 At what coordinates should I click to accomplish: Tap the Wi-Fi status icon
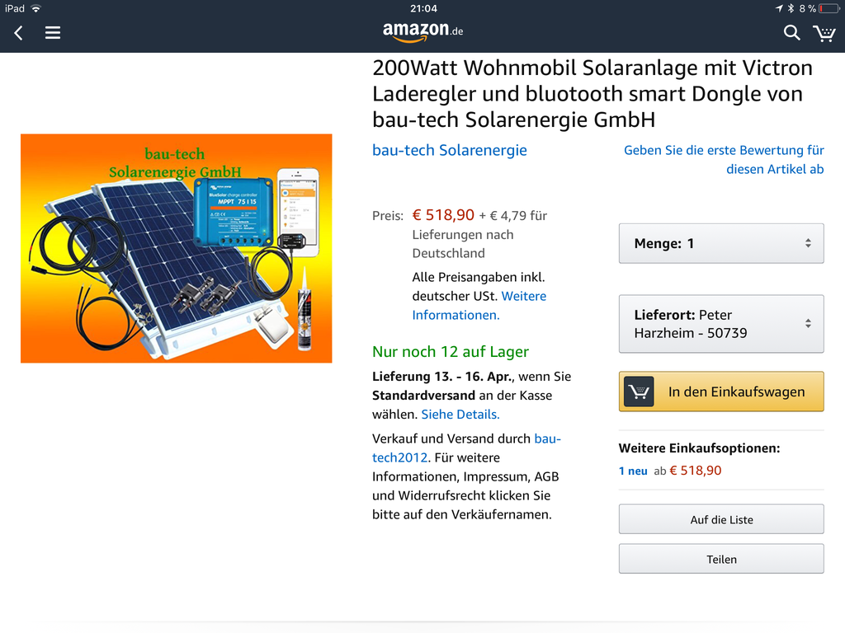[36, 8]
